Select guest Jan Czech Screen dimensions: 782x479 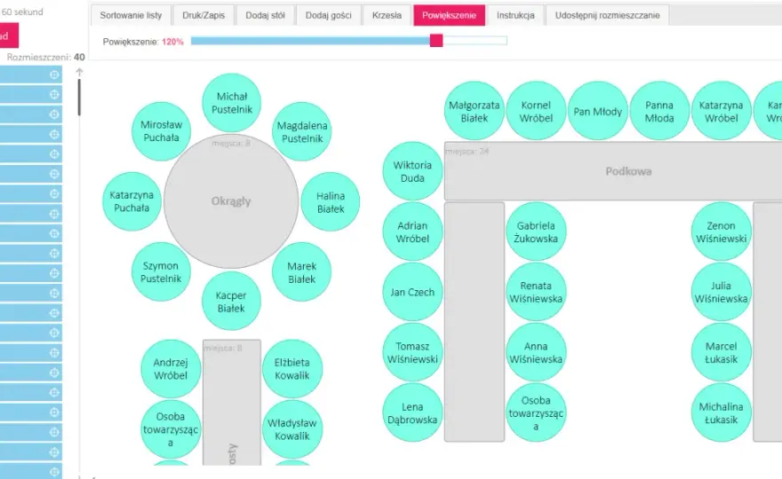pyautogui.click(x=412, y=292)
